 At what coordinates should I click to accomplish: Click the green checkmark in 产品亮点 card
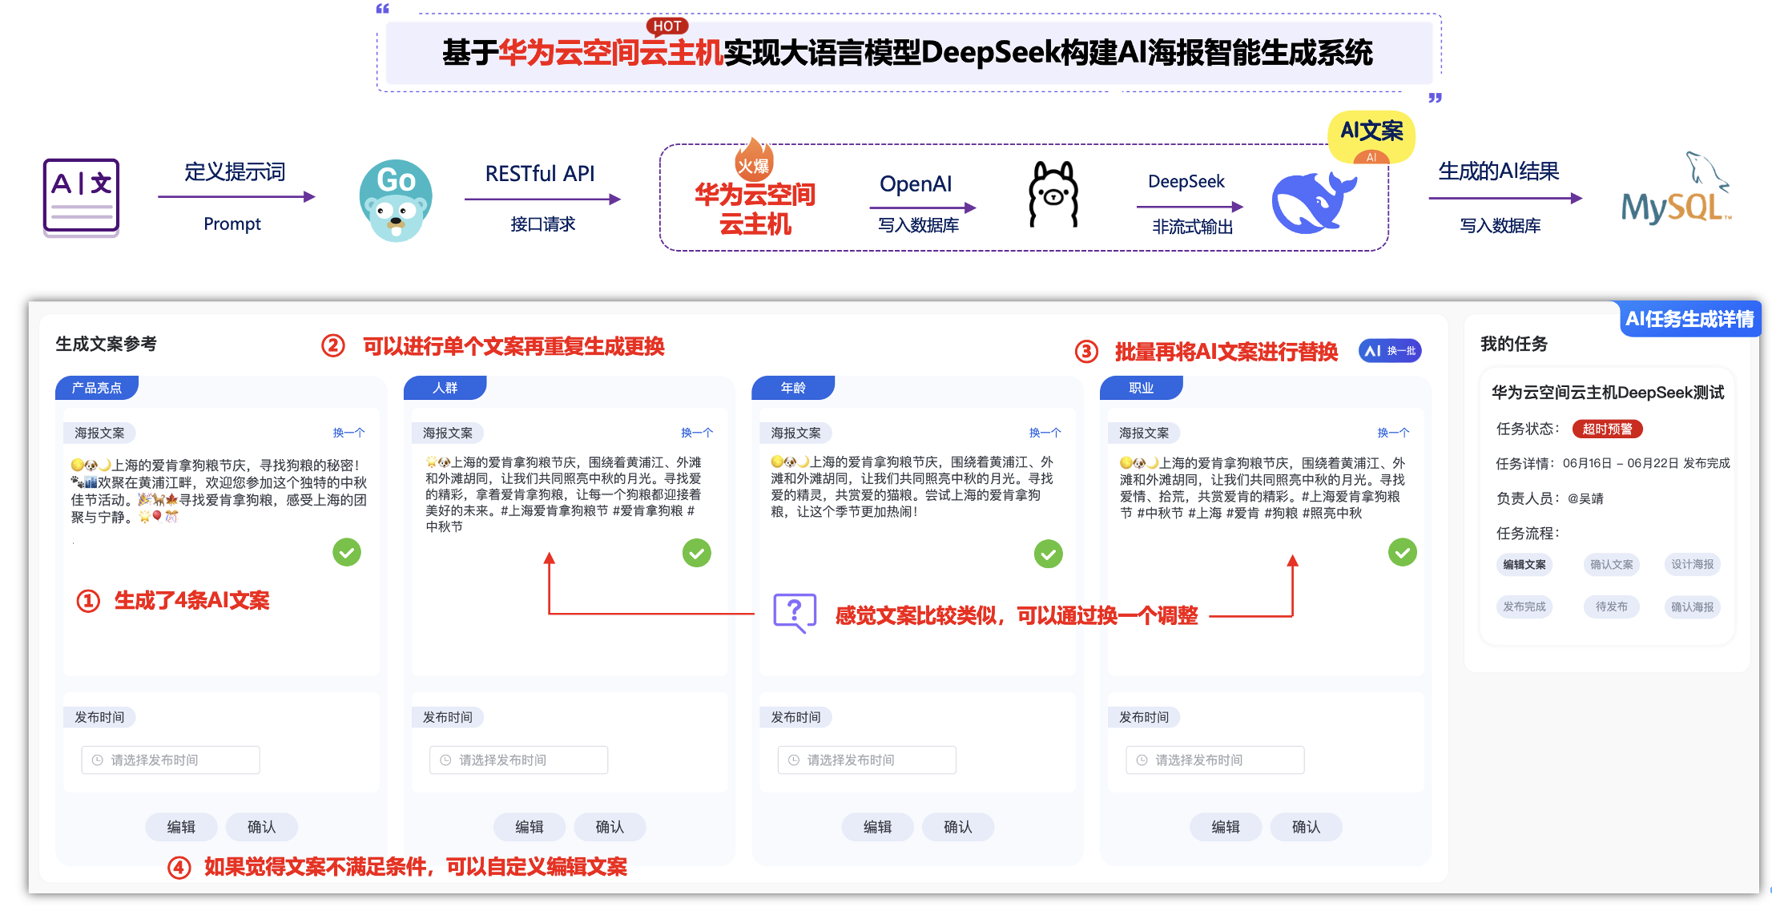pyautogui.click(x=347, y=552)
